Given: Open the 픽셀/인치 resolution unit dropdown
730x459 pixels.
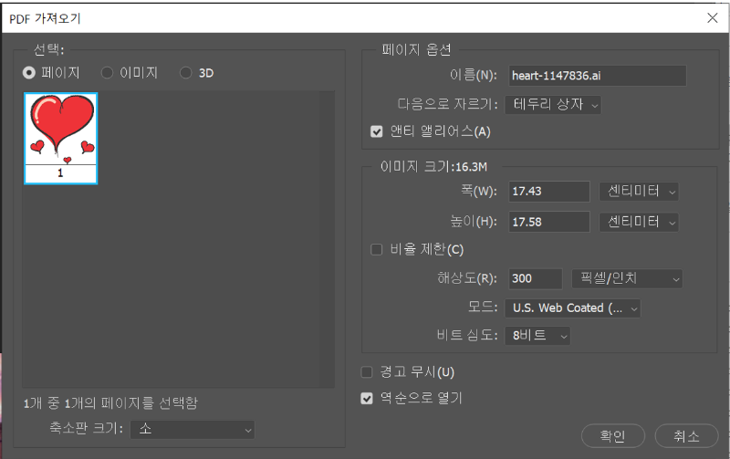Looking at the screenshot, I should 627,279.
